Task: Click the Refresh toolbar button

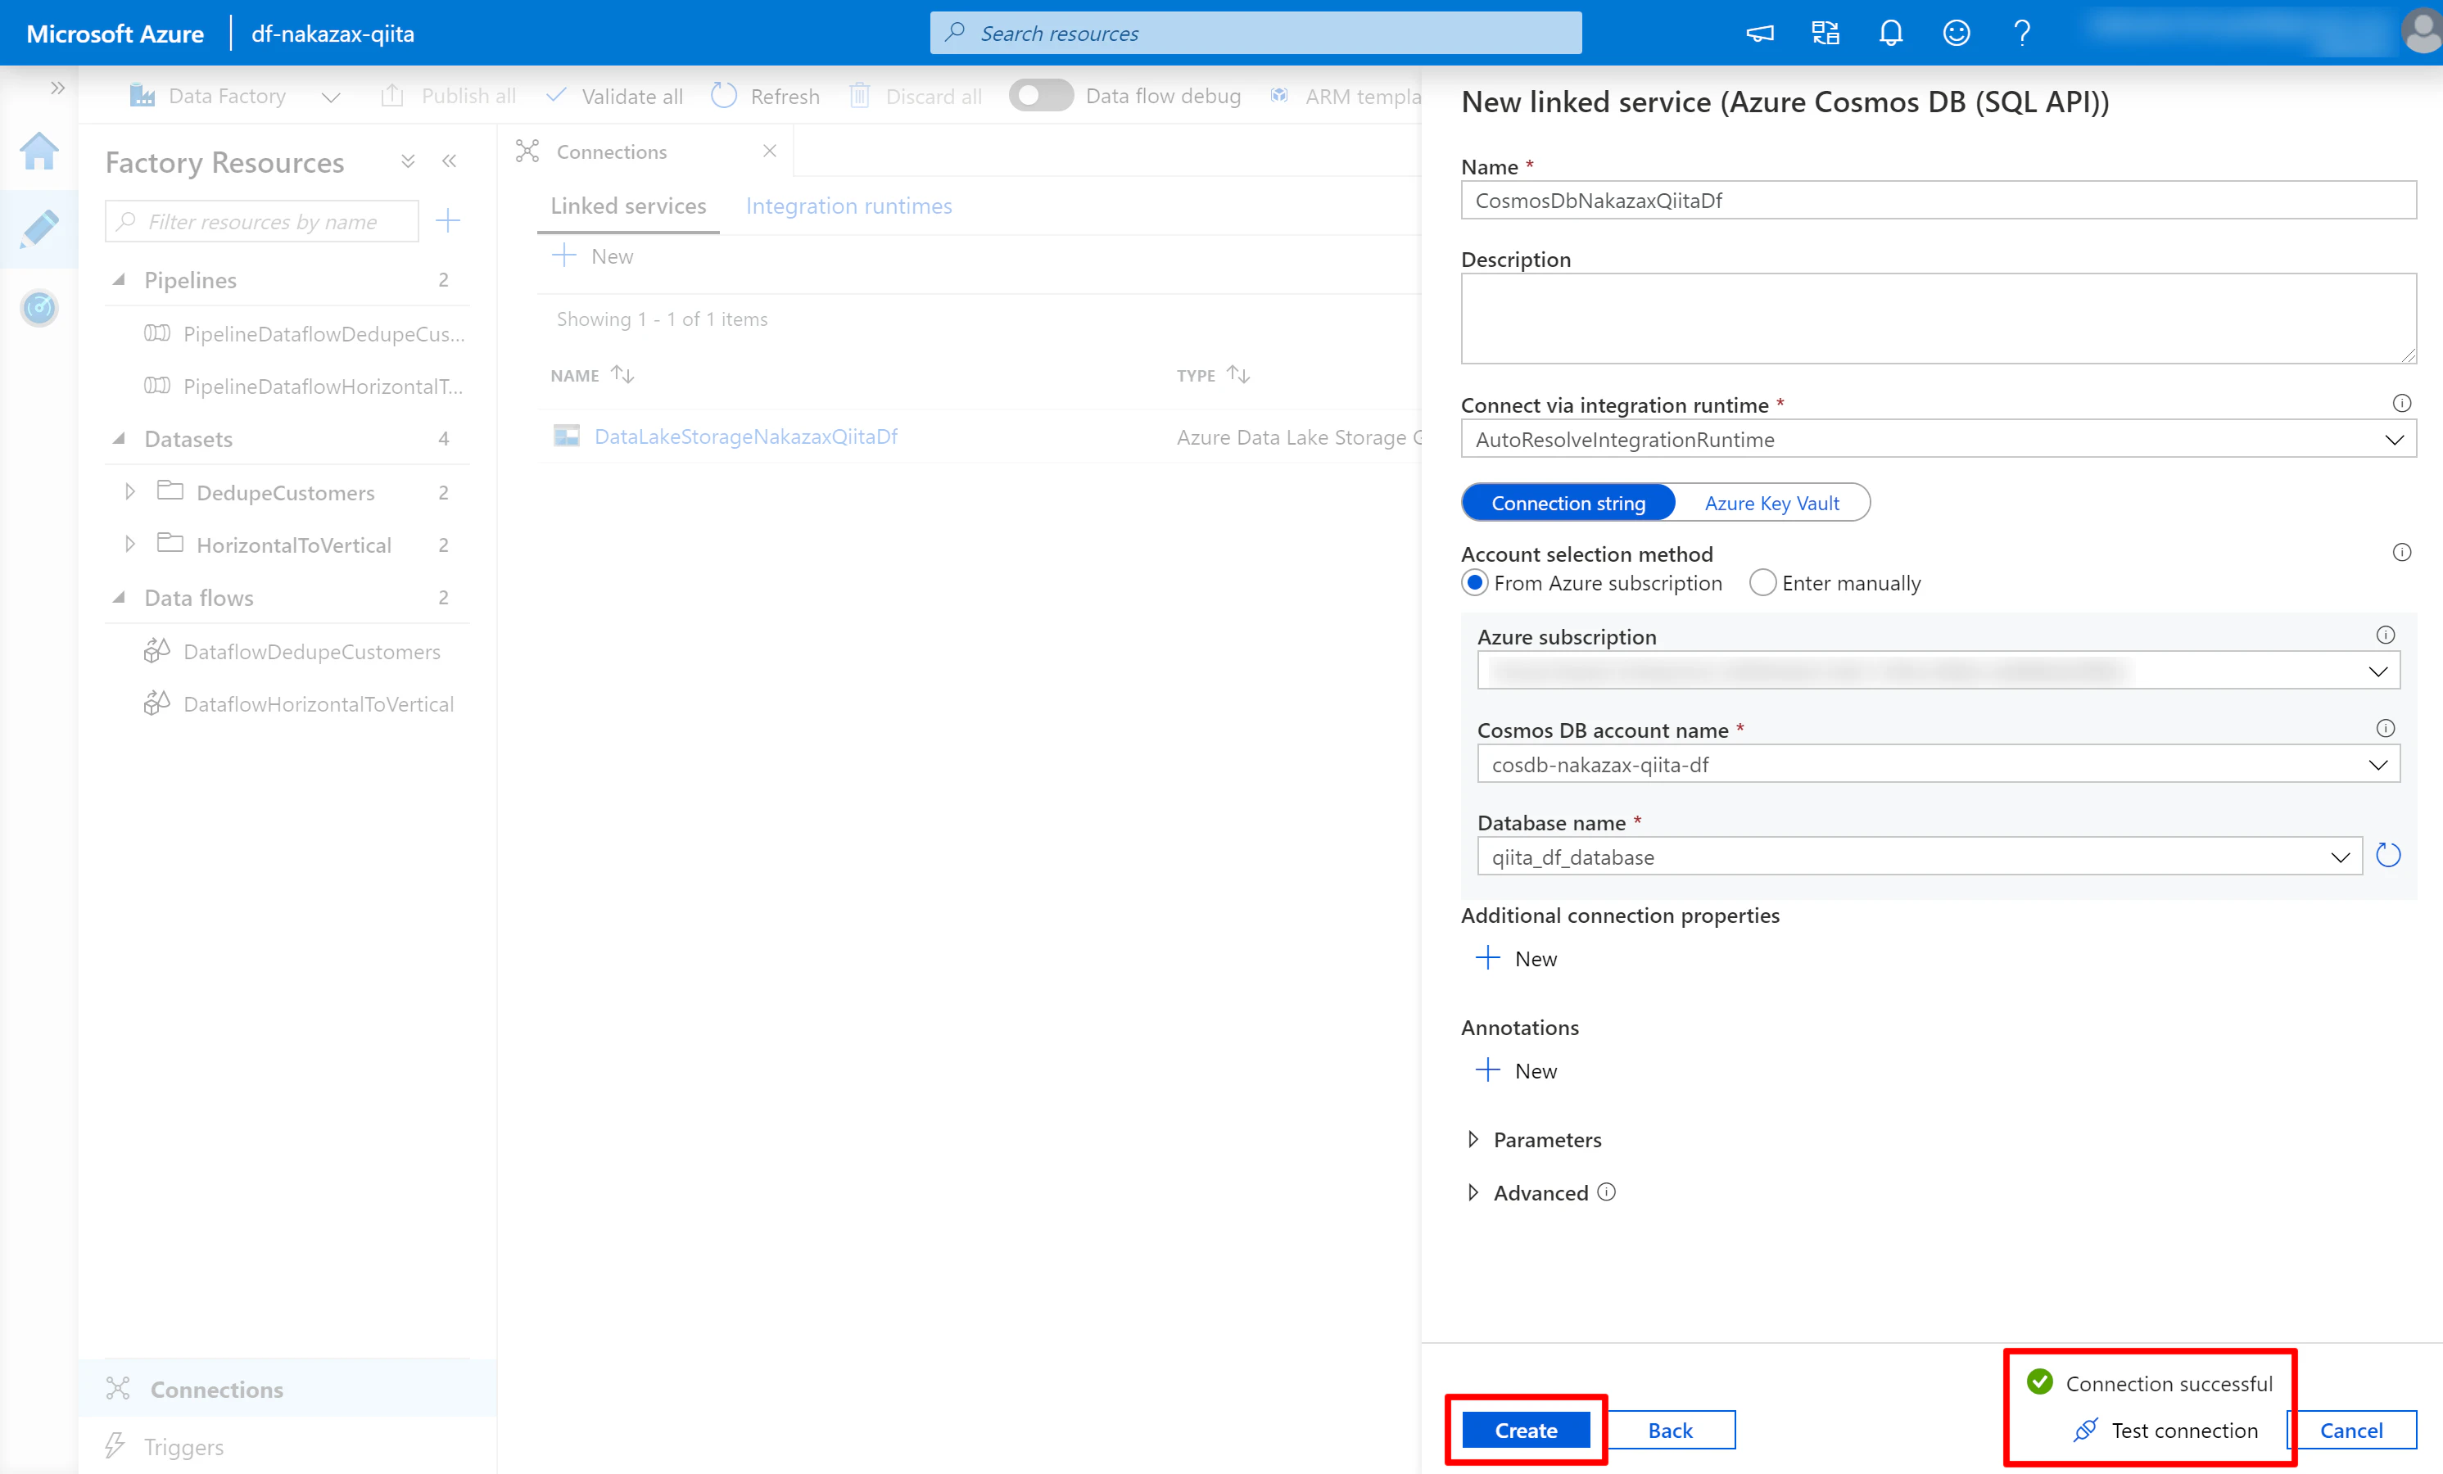Action: pyautogui.click(x=766, y=96)
